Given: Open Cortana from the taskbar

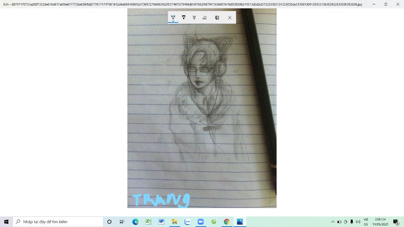Looking at the screenshot, I should (x=109, y=221).
